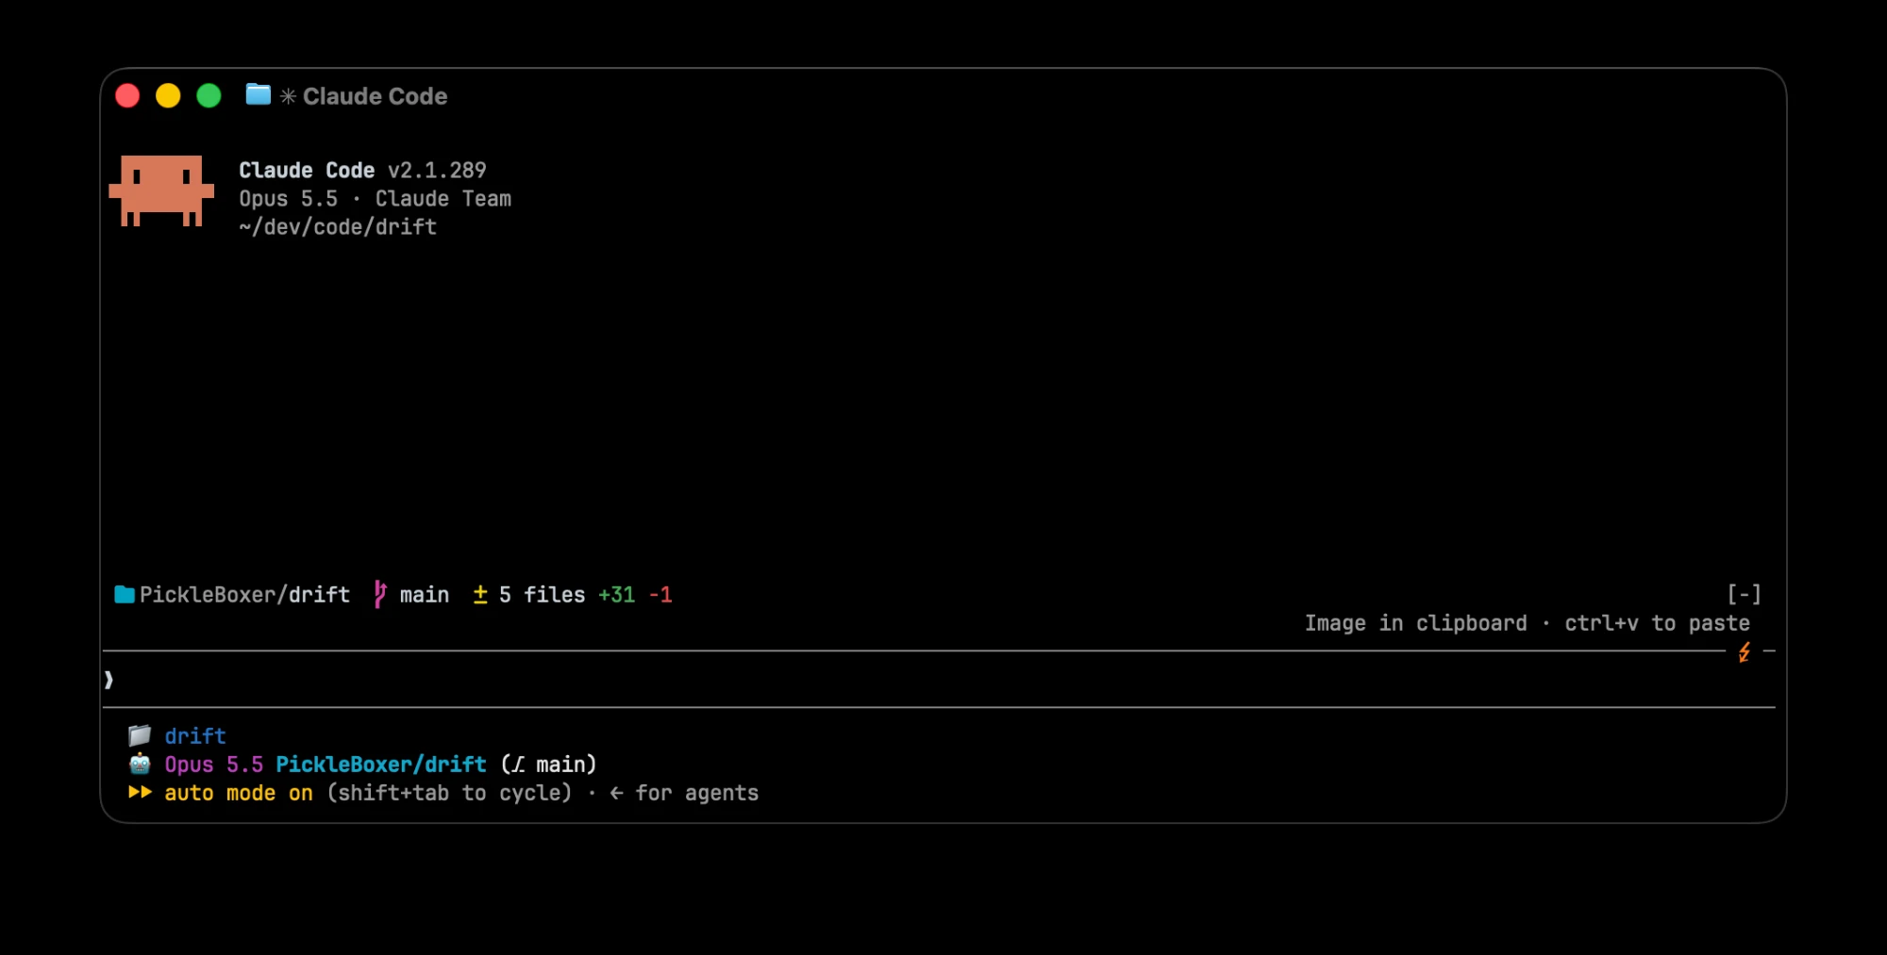Click the 'ctrl+v to paste' hint

tap(1657, 623)
